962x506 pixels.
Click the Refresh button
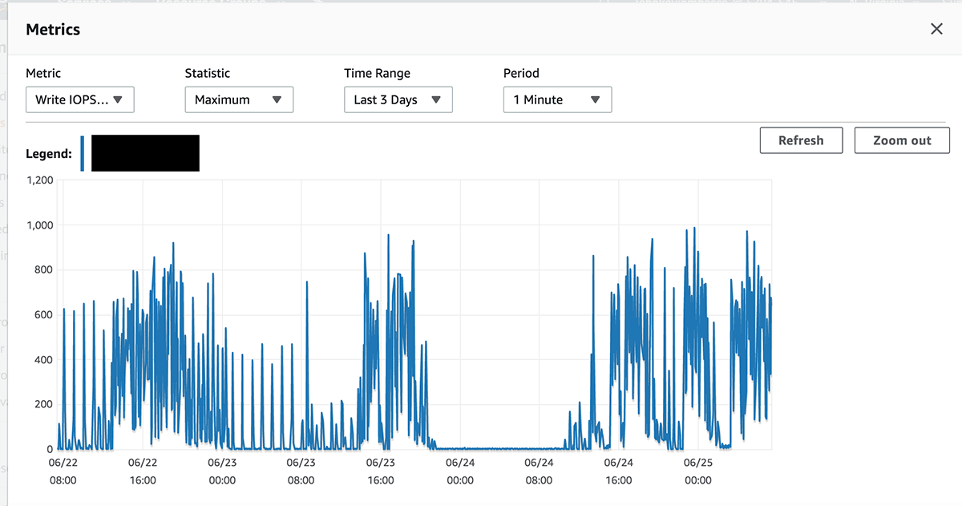[x=801, y=140]
